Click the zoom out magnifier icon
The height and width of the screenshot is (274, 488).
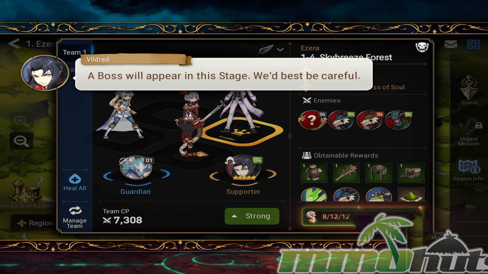tap(21, 141)
